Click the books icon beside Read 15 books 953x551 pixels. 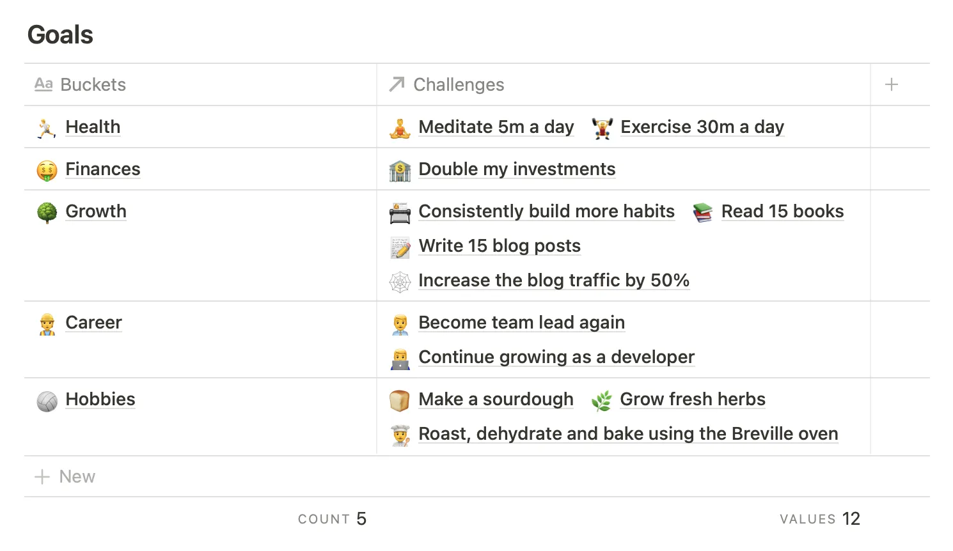tap(702, 212)
